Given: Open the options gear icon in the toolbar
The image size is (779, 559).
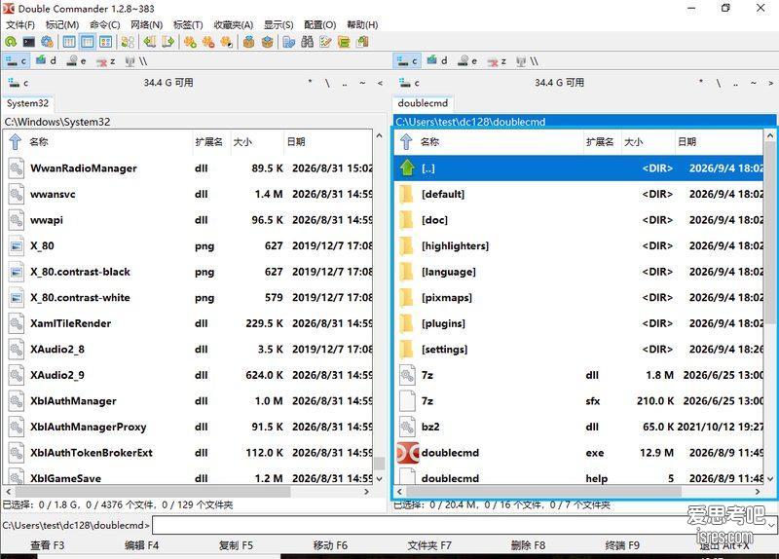Looking at the screenshot, I should pyautogui.click(x=47, y=42).
